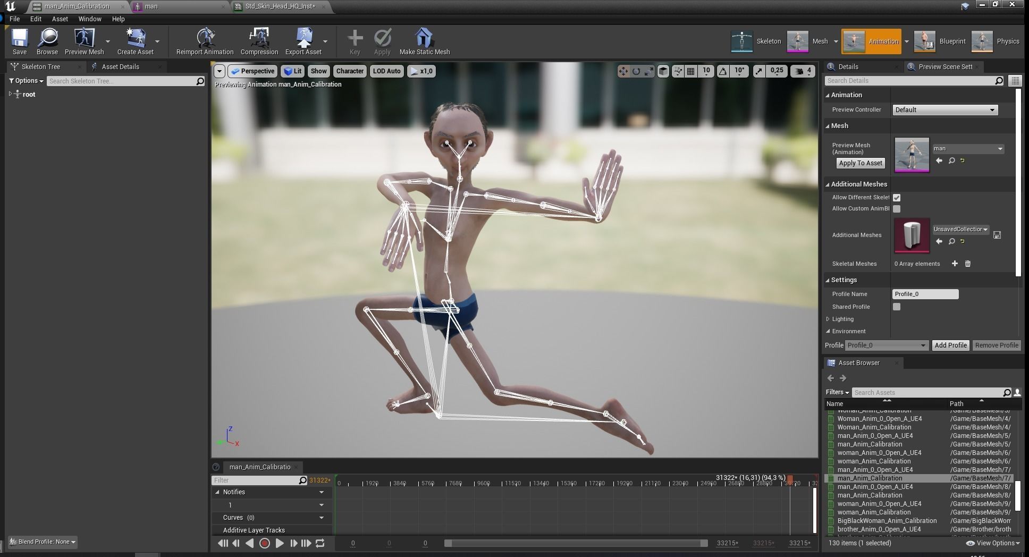Toggle the world/local coordinate cube icon

(663, 71)
